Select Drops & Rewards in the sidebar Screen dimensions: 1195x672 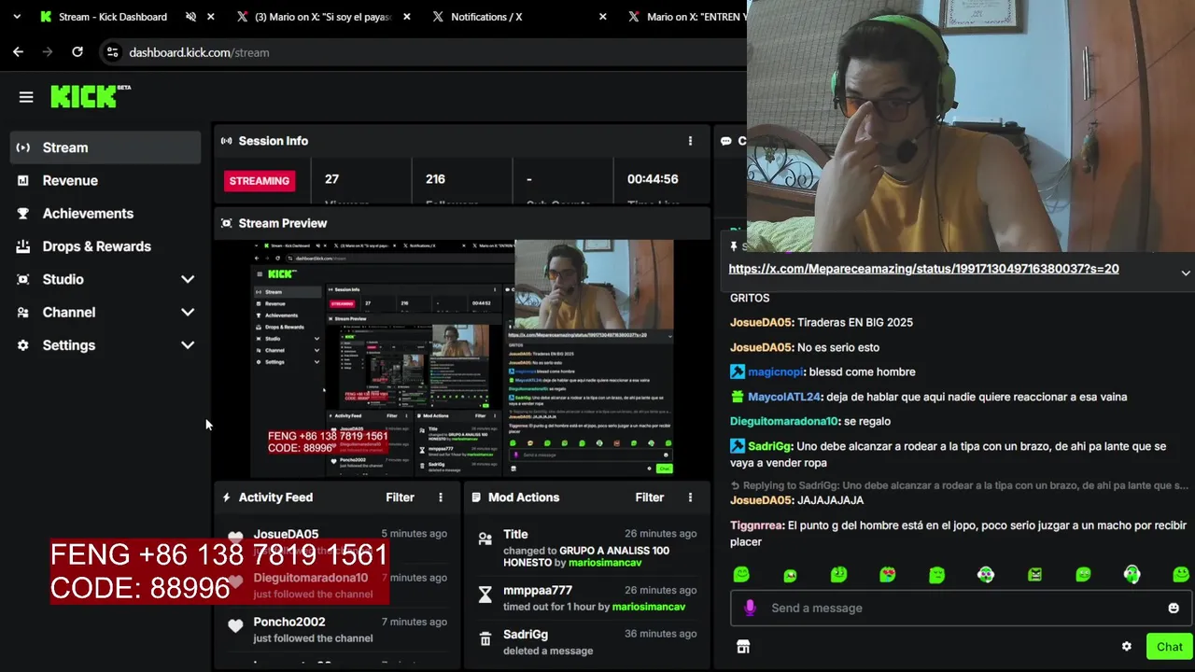point(105,246)
